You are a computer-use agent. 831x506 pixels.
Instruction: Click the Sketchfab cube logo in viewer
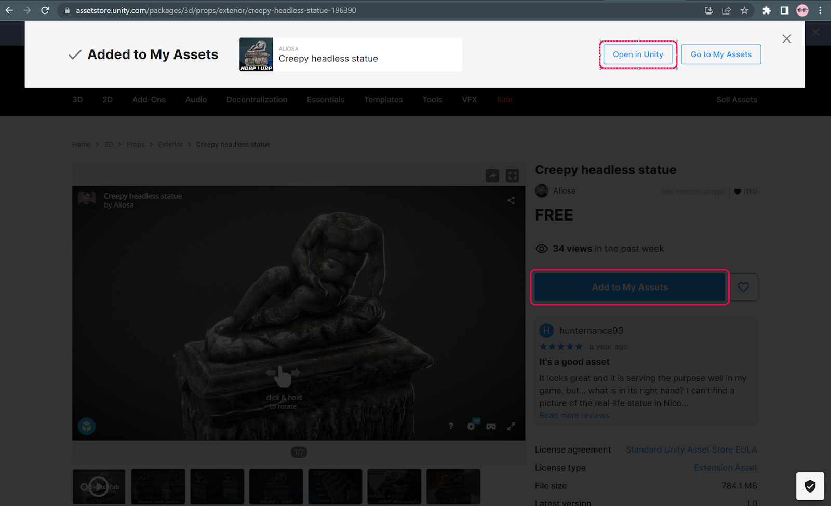[x=87, y=427]
